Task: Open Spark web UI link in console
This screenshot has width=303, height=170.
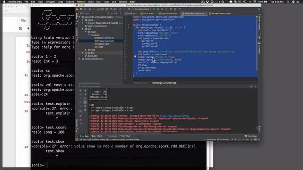Action: point(174,116)
